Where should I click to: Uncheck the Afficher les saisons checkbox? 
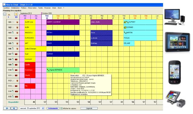tap(62, 108)
